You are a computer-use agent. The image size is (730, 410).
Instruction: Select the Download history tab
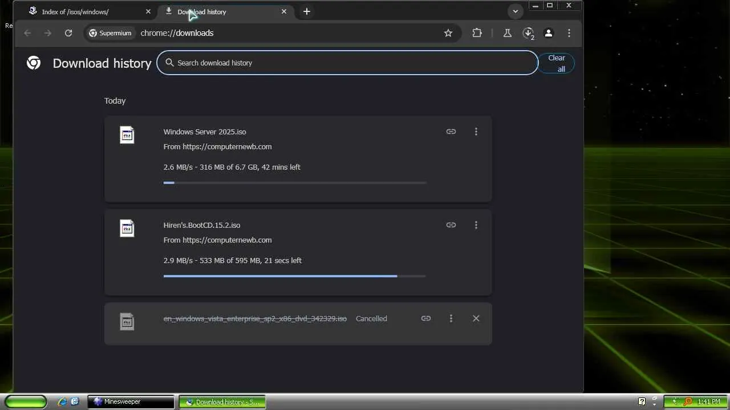tap(226, 11)
